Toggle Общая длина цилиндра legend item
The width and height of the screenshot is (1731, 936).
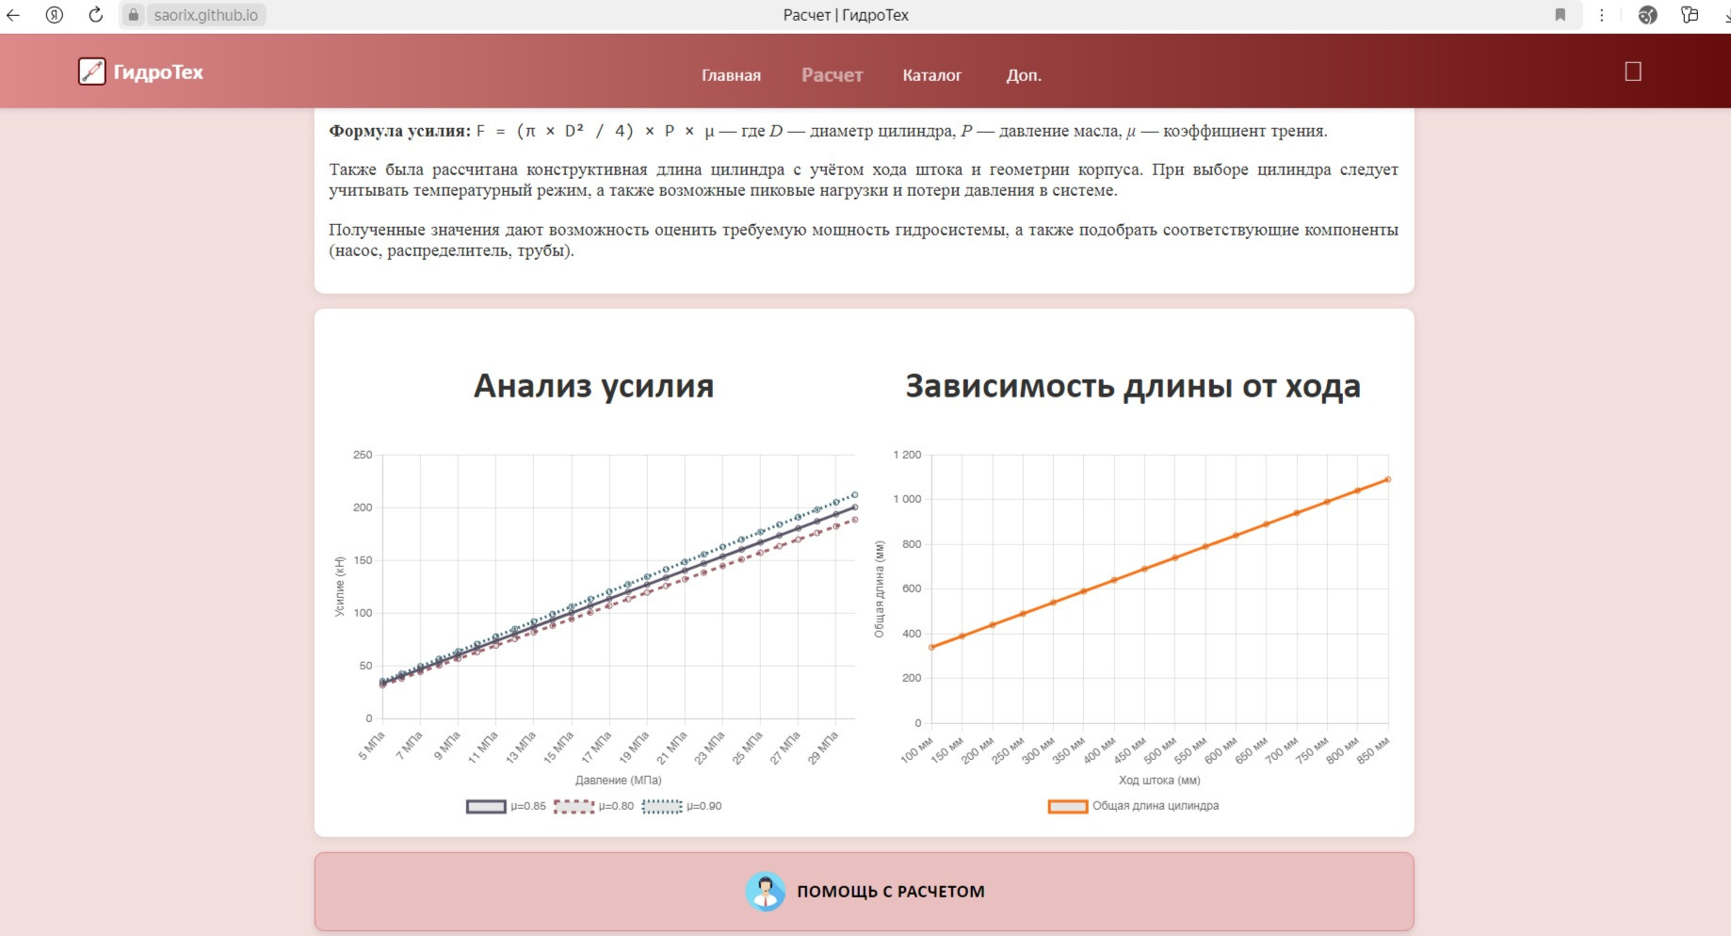point(1133,806)
